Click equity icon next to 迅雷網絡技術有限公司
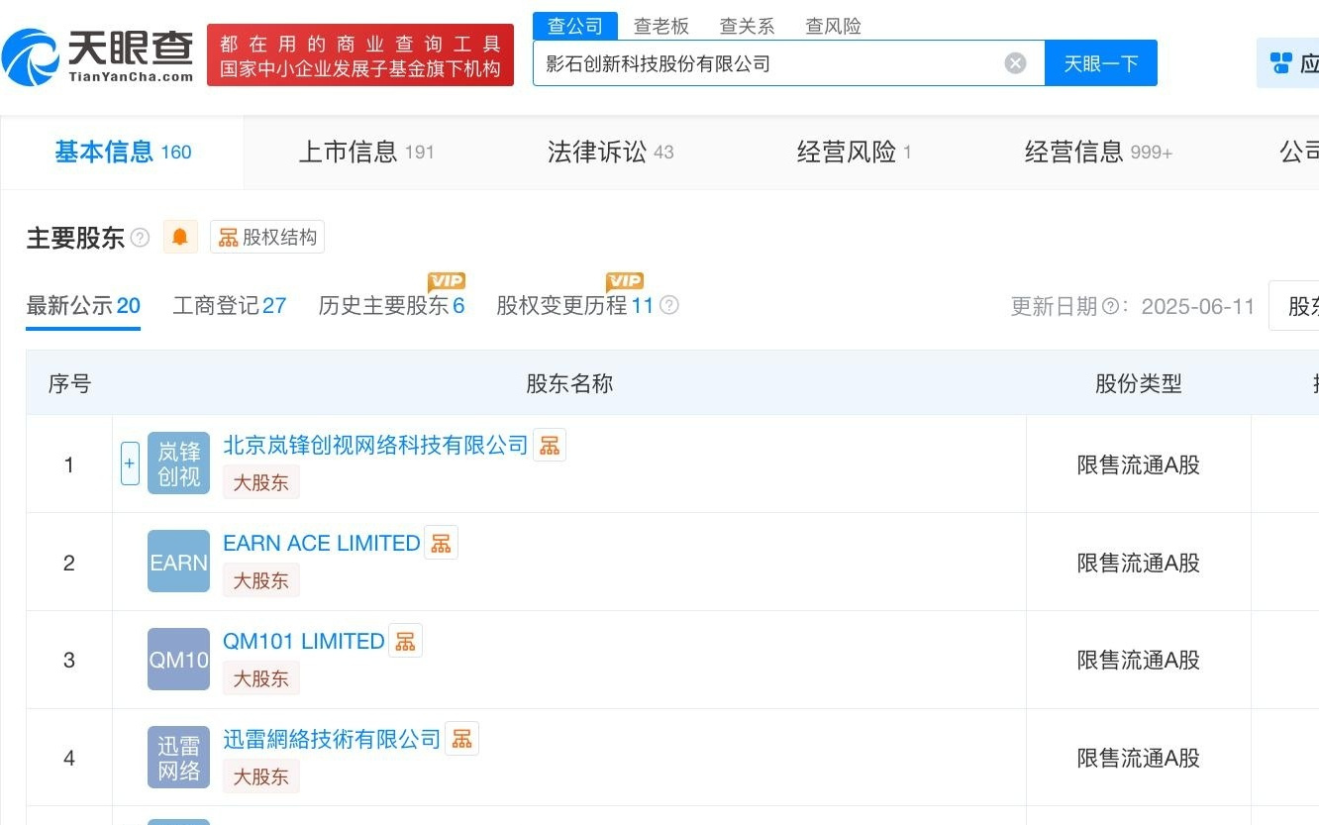Image resolution: width=1319 pixels, height=825 pixels. (x=461, y=738)
